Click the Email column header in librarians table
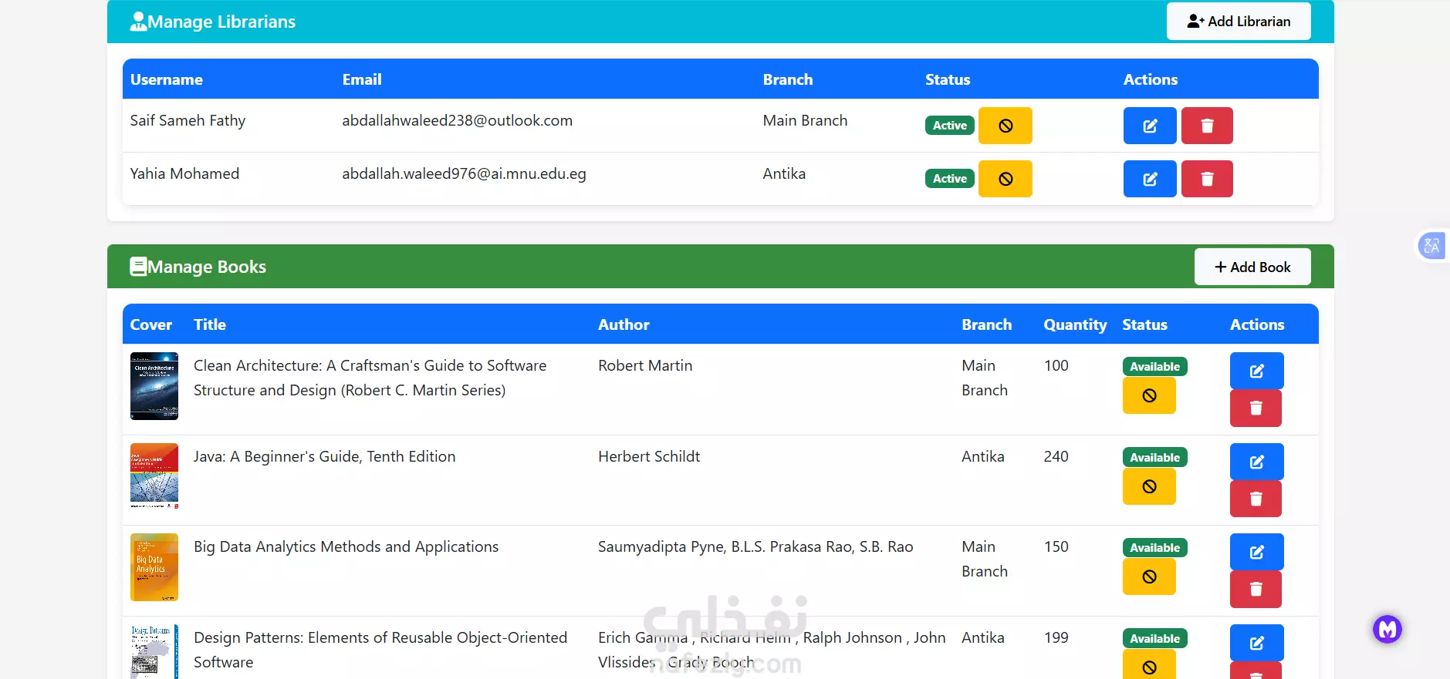1450x679 pixels. (362, 79)
